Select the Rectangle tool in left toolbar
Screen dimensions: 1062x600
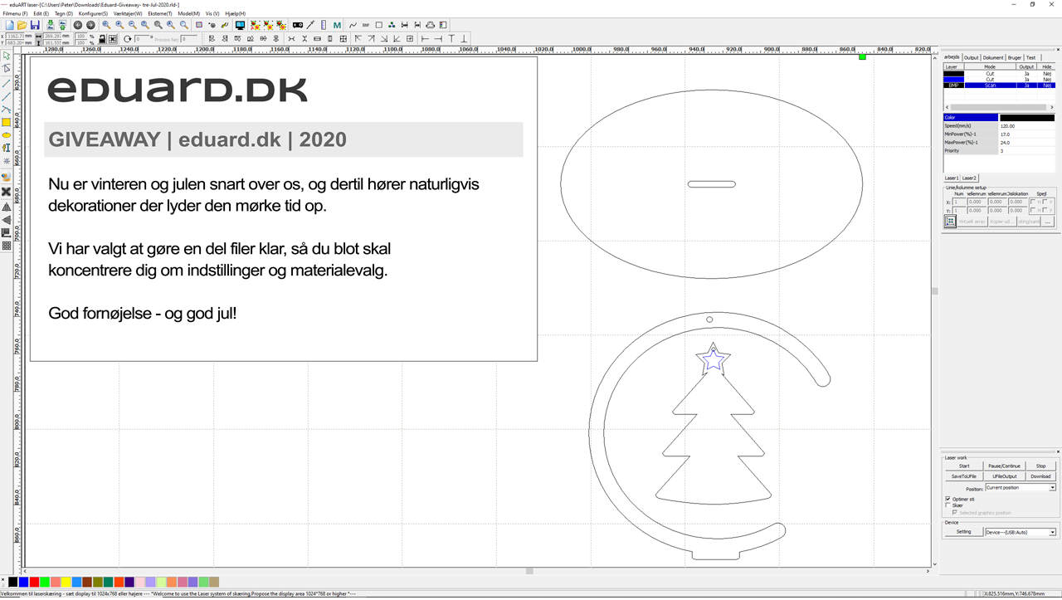(x=7, y=122)
